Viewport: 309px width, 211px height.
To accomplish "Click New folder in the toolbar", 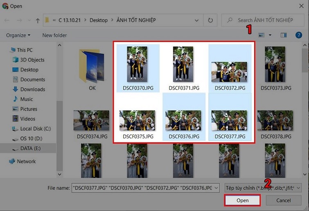I will [x=54, y=35].
